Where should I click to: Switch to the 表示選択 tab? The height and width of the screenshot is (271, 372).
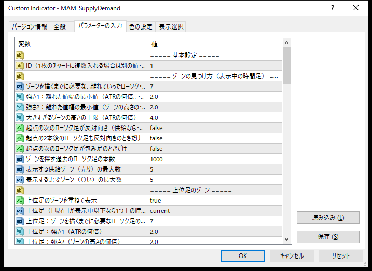(171, 27)
